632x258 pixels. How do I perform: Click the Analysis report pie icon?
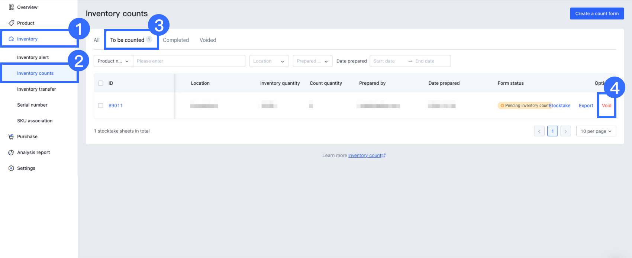(11, 152)
